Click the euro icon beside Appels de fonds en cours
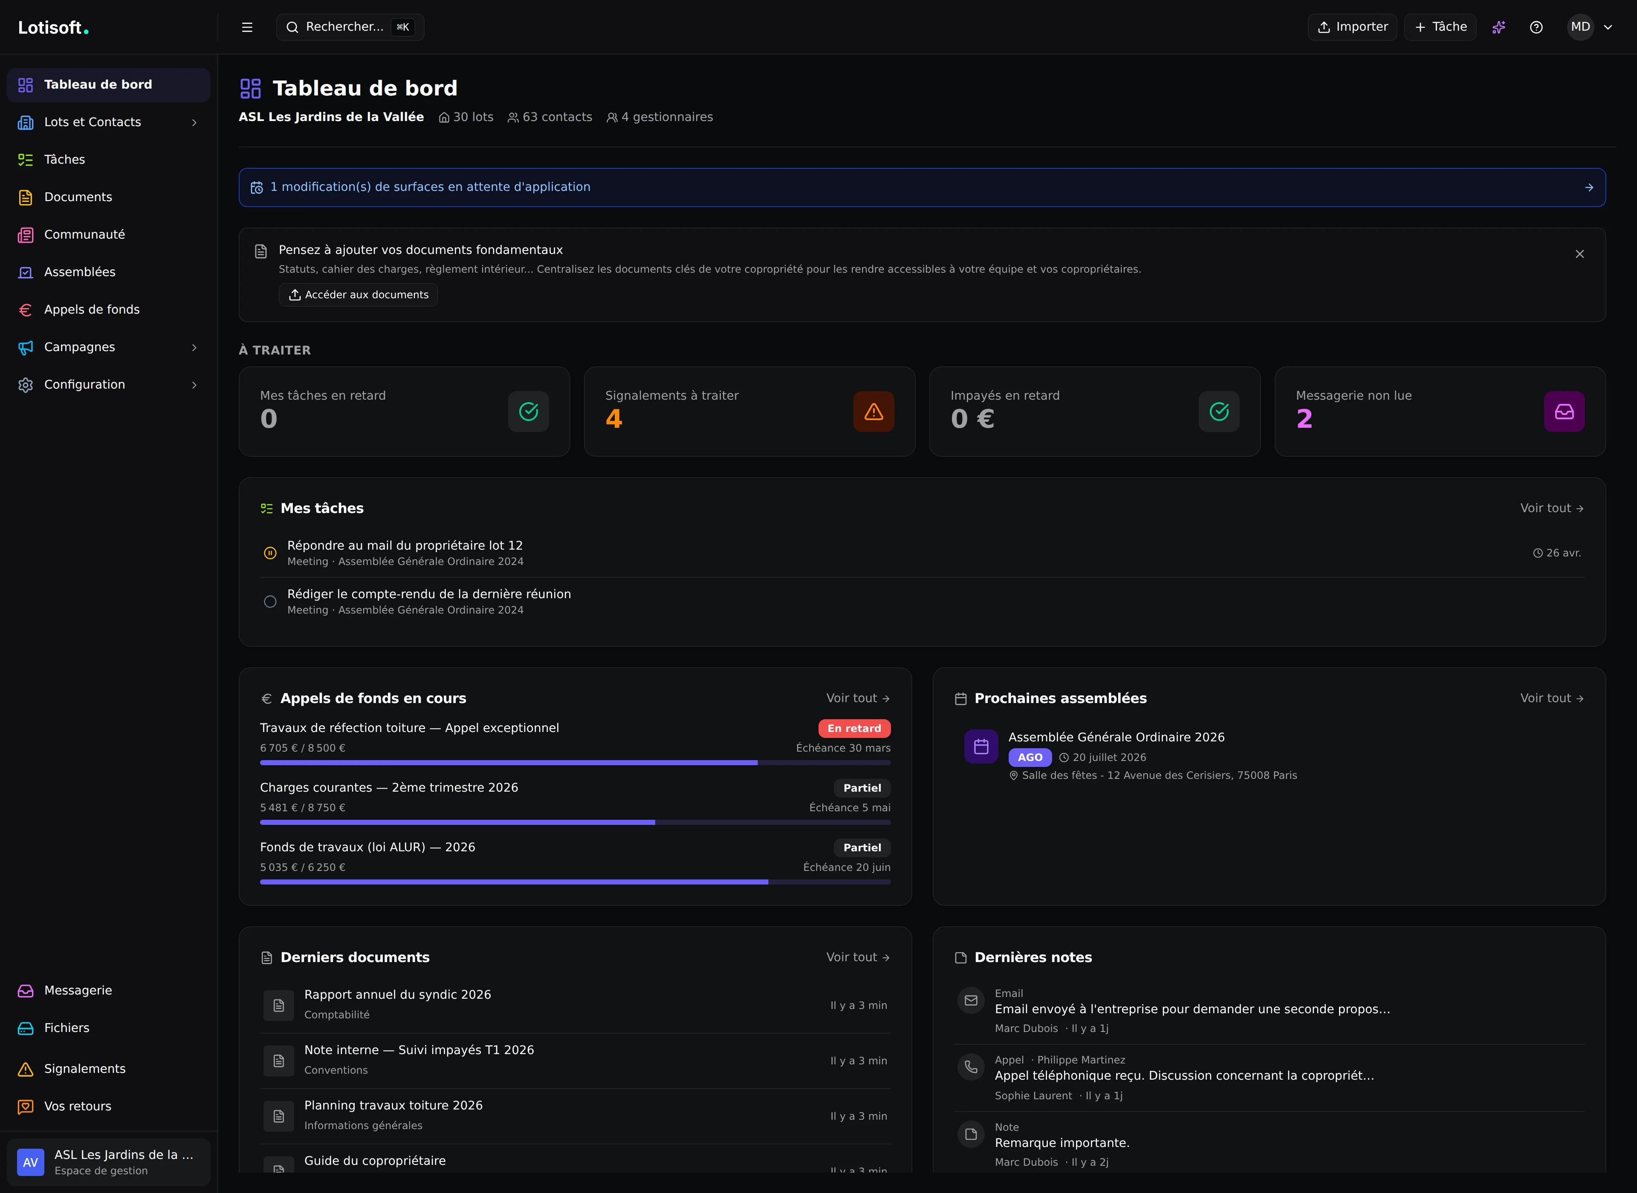The height and width of the screenshot is (1193, 1637). (266, 699)
